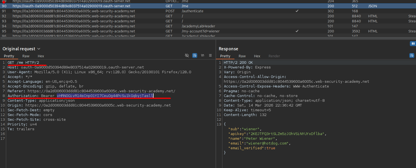Click the checkmark in row 91
Image resolution: width=416 pixels, height=168 pixels.
click(297, 11)
